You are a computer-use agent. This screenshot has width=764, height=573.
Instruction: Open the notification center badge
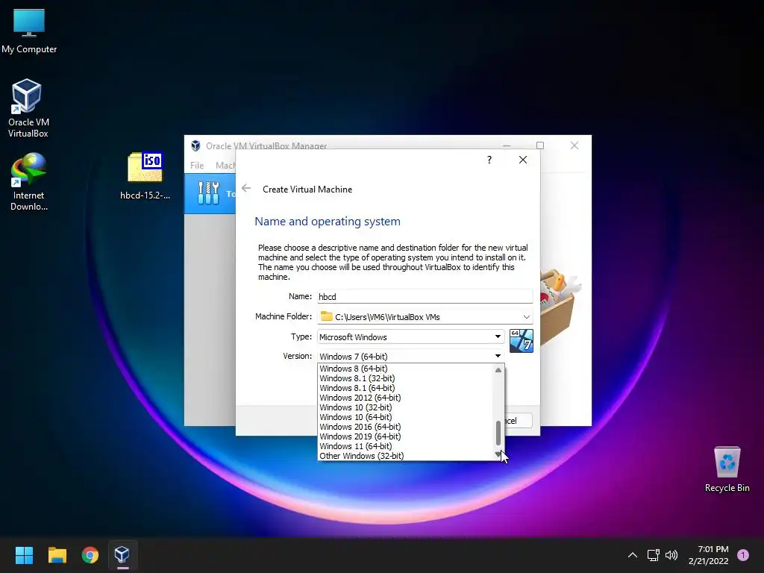point(743,554)
